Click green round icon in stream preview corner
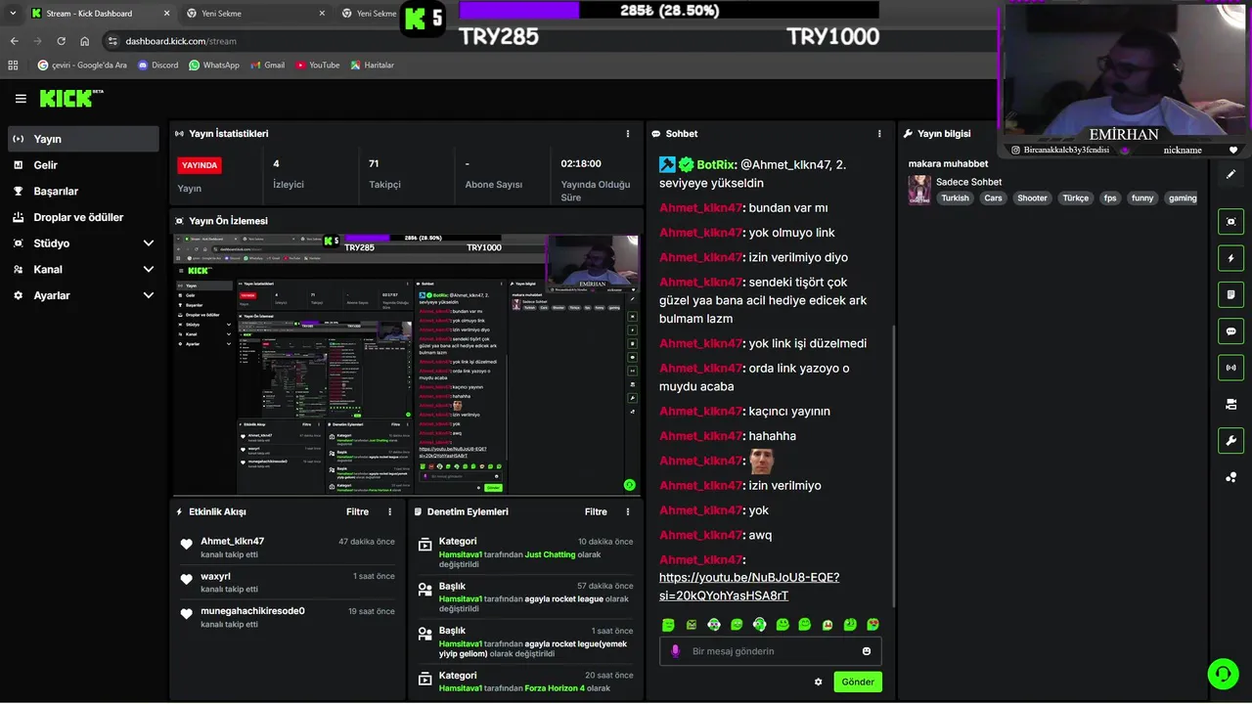 tap(629, 485)
